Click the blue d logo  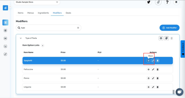coord(5,8)
